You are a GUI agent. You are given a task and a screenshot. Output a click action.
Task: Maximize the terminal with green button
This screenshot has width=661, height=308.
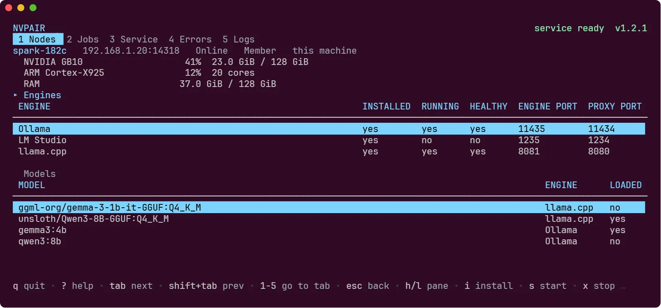[x=33, y=7]
